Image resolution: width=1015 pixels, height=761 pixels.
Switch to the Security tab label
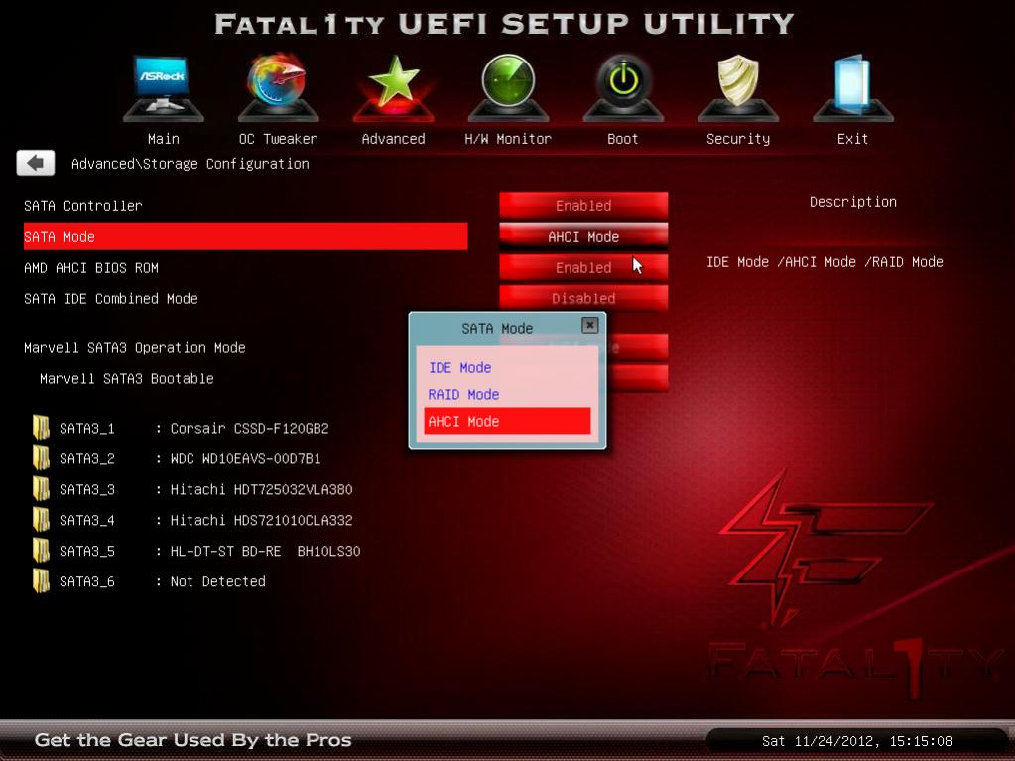click(x=738, y=139)
